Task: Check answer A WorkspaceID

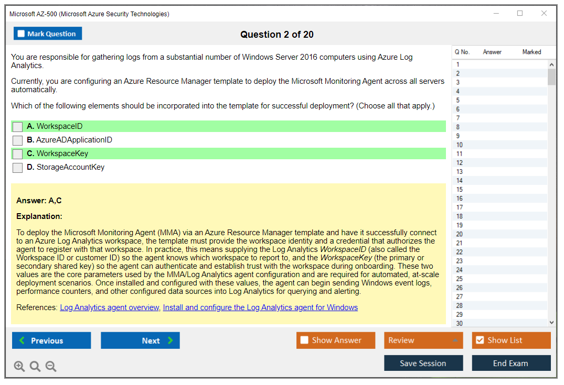Action: coord(18,127)
